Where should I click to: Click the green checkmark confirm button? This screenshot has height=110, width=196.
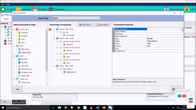coord(174,89)
